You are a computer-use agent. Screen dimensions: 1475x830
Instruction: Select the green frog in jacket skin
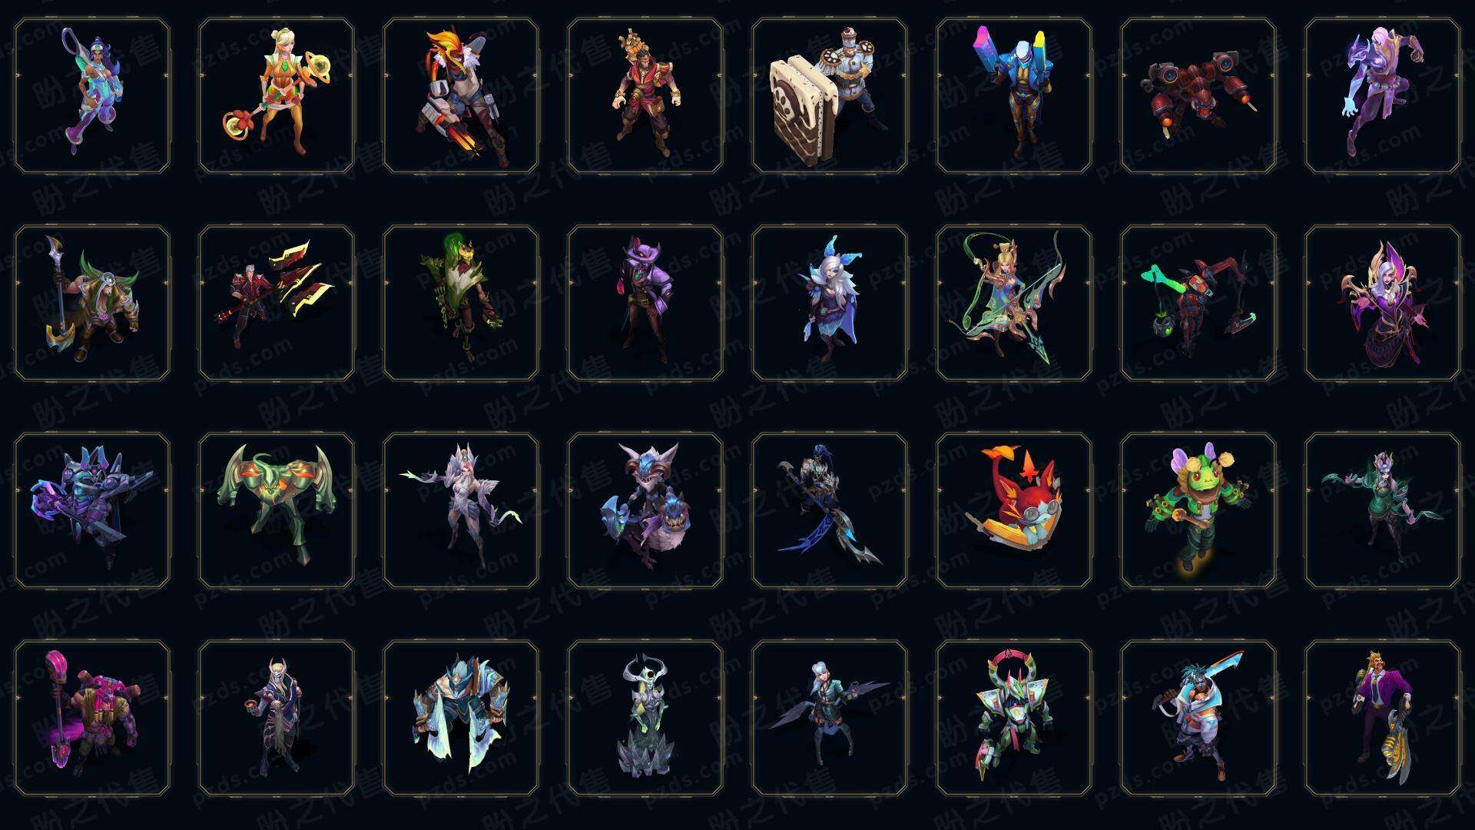click(1198, 510)
